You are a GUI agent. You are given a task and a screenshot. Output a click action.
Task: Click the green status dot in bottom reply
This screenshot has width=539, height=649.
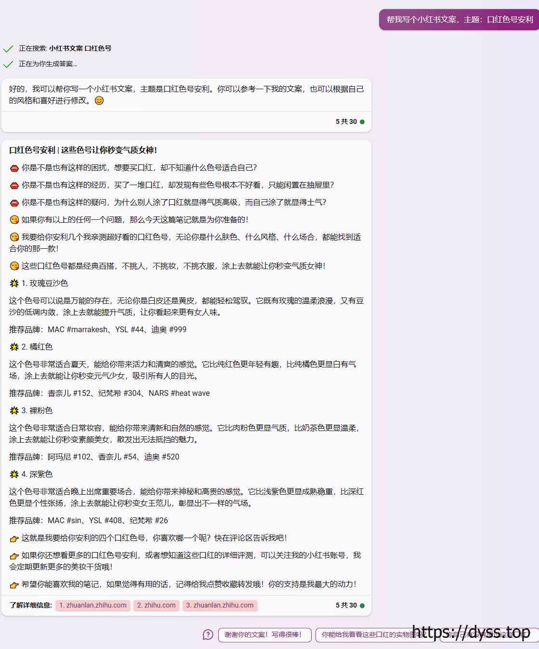pos(362,606)
